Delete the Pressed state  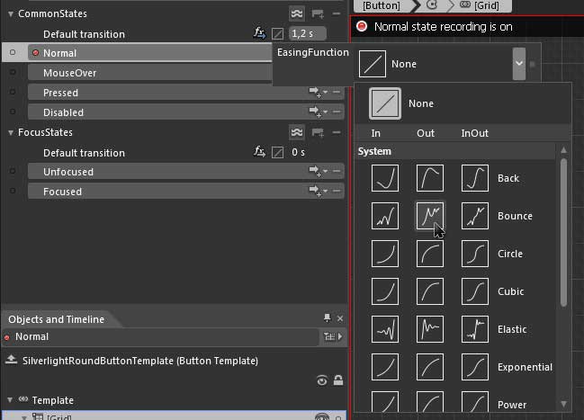[x=337, y=92]
